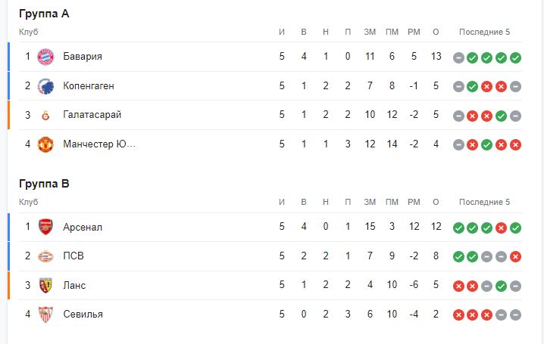
Task: Click the Группа B heading
Action: [x=44, y=184]
